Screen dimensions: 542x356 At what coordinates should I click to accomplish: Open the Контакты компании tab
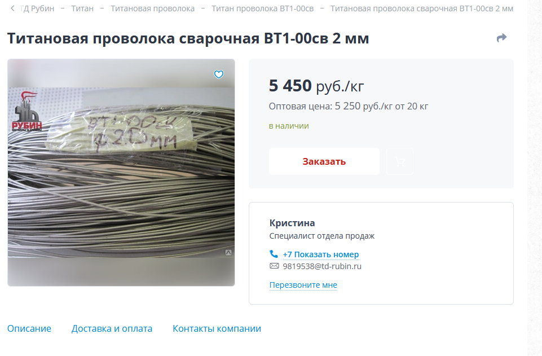click(217, 328)
